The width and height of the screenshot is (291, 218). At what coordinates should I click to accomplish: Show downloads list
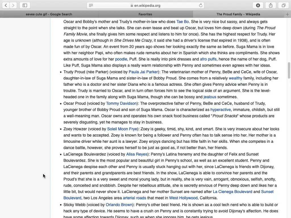tap(258, 5)
